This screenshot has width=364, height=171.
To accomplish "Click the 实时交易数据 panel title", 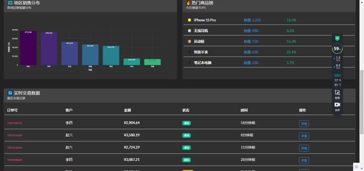I will pyautogui.click(x=27, y=93).
